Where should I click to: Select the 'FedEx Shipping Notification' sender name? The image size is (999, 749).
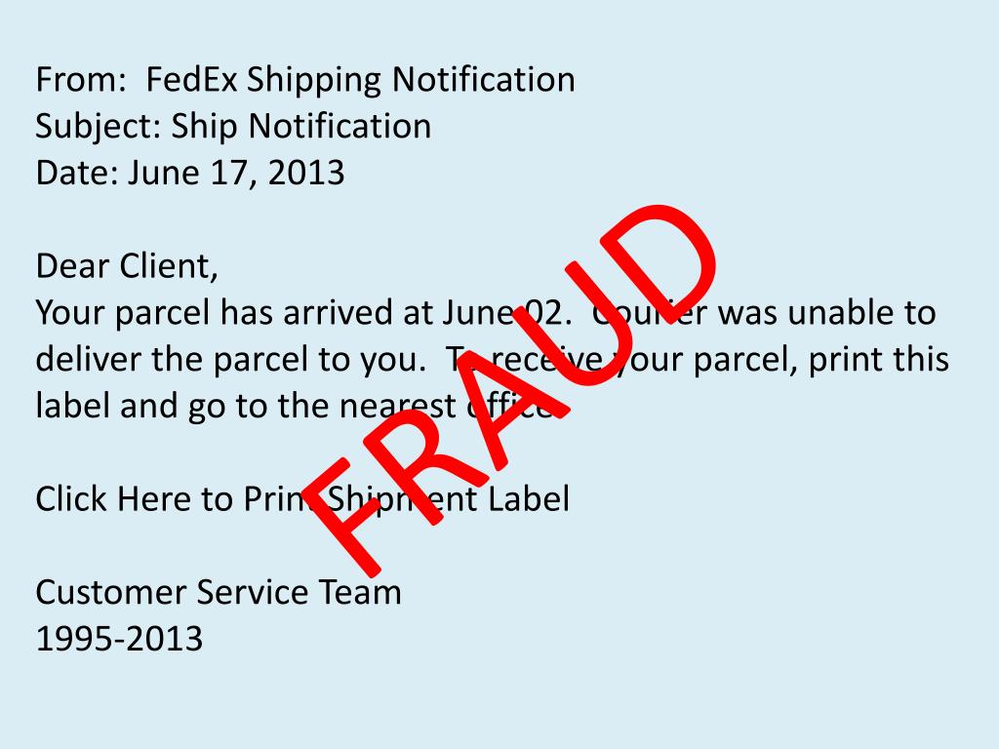361,81
